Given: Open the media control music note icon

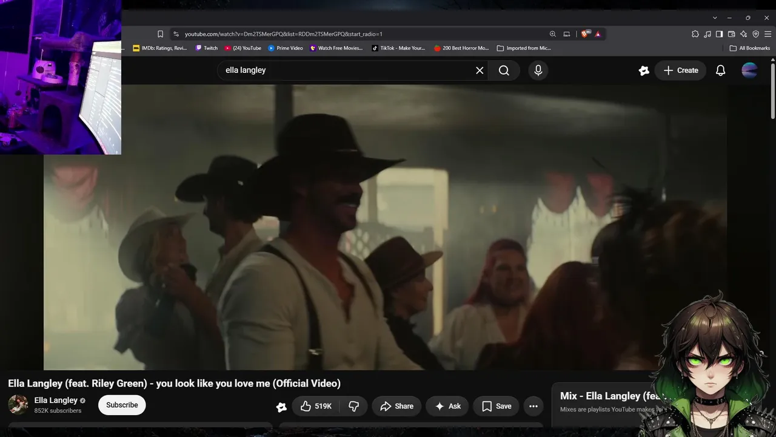Looking at the screenshot, I should 707,34.
